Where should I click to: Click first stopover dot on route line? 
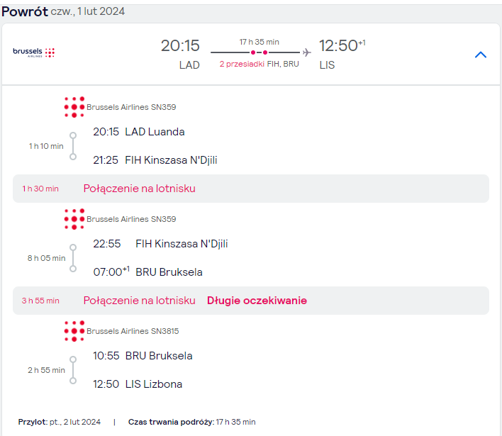[x=253, y=52]
